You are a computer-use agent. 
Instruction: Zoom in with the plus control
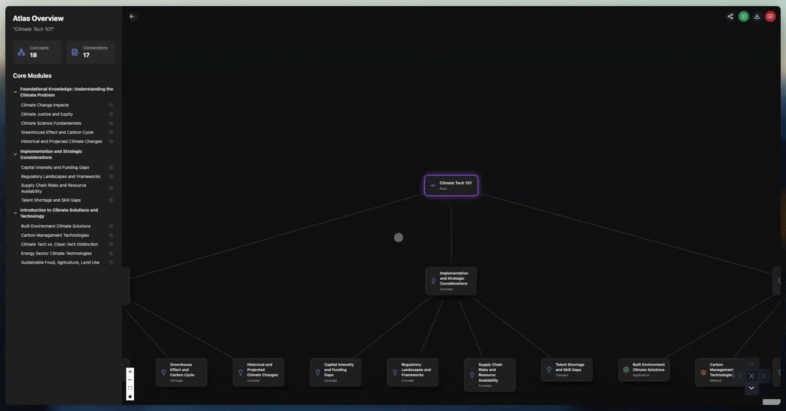(x=130, y=371)
